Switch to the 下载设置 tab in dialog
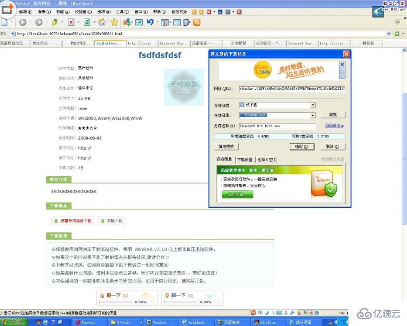Screen dimensions: 407x326 (x=245, y=160)
